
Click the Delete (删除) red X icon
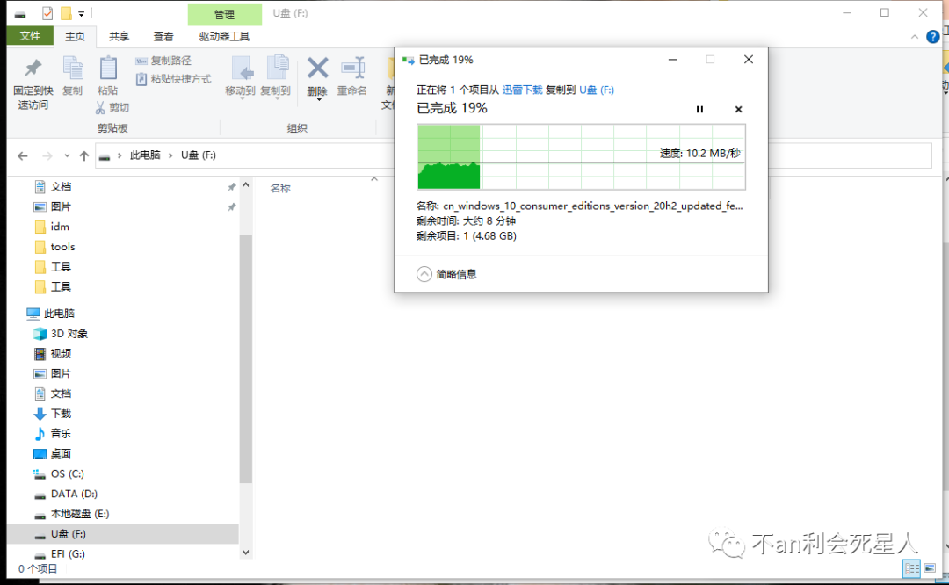click(x=317, y=68)
